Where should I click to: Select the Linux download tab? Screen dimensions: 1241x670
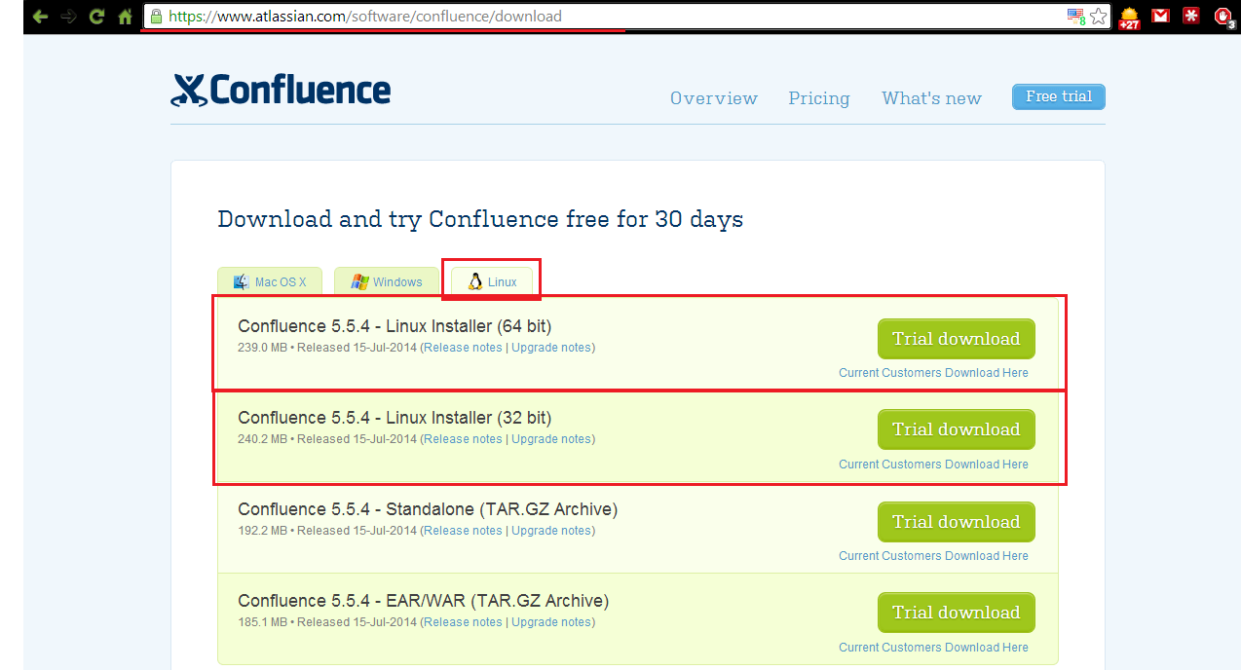click(x=492, y=282)
